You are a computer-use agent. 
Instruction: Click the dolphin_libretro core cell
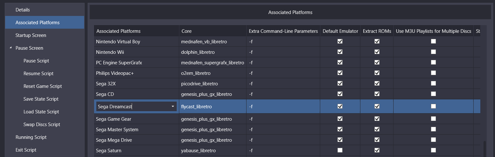pos(213,52)
